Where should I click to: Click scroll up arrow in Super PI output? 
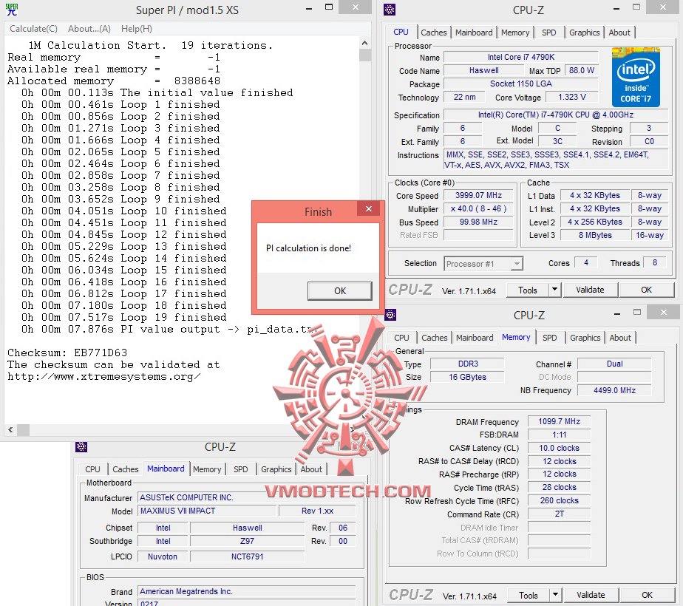click(x=365, y=43)
